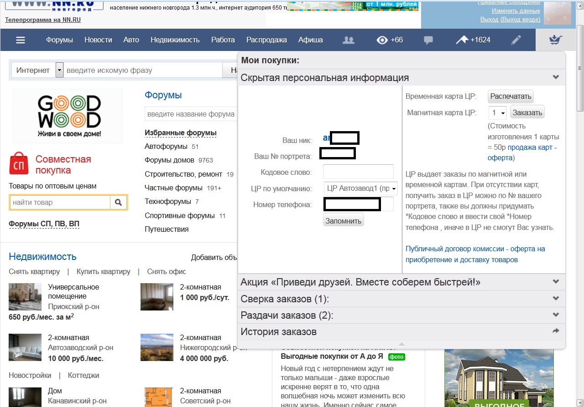The image size is (584, 407).
Task: Open the messages speech bubble icon
Action: tap(428, 40)
